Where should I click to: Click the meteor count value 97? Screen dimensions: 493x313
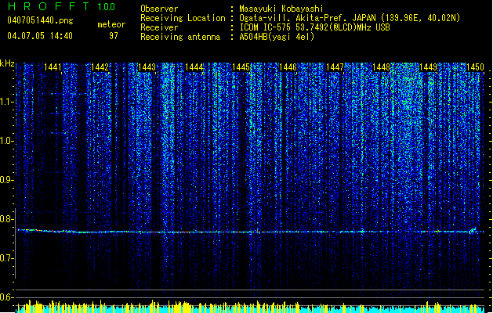(x=114, y=36)
